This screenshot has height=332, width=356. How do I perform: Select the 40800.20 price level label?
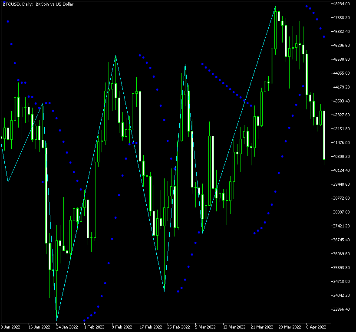(x=343, y=157)
